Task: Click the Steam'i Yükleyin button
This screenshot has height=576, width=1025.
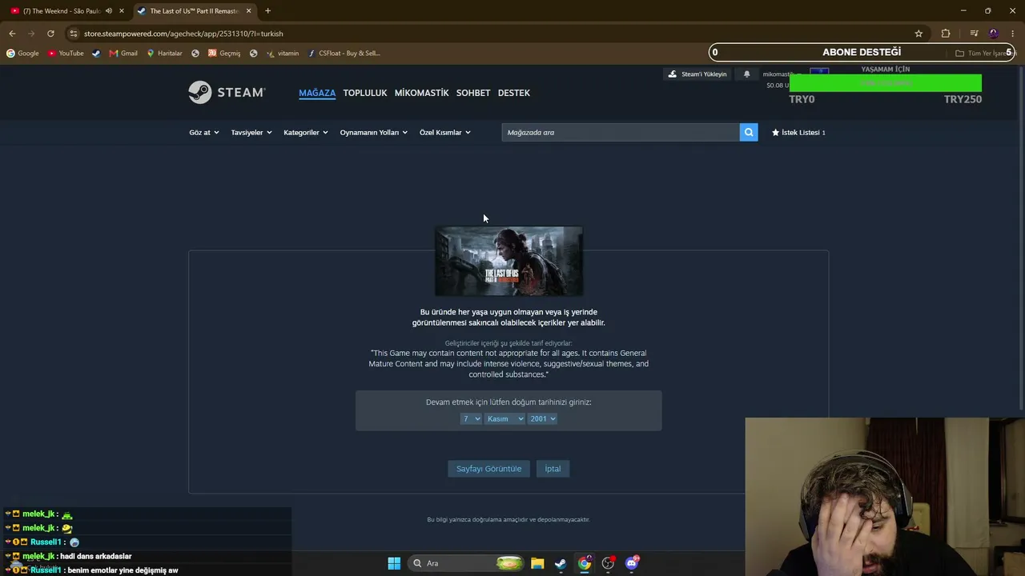Action: pyautogui.click(x=697, y=74)
